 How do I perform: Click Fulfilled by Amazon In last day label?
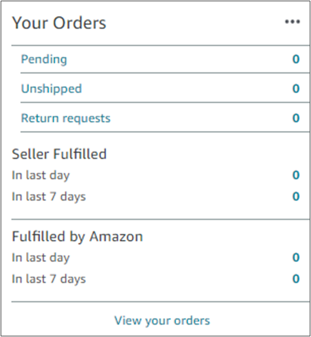click(x=40, y=258)
